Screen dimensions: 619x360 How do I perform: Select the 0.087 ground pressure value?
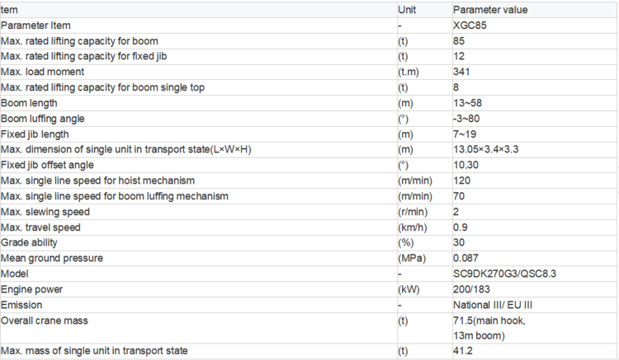tap(465, 259)
